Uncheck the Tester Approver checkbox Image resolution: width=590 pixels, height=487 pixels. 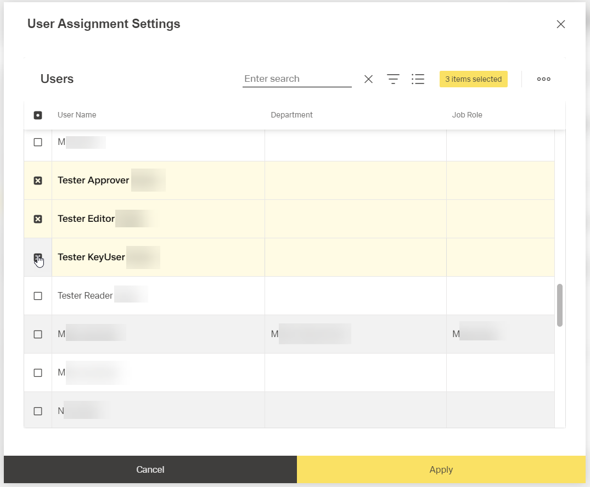38,181
